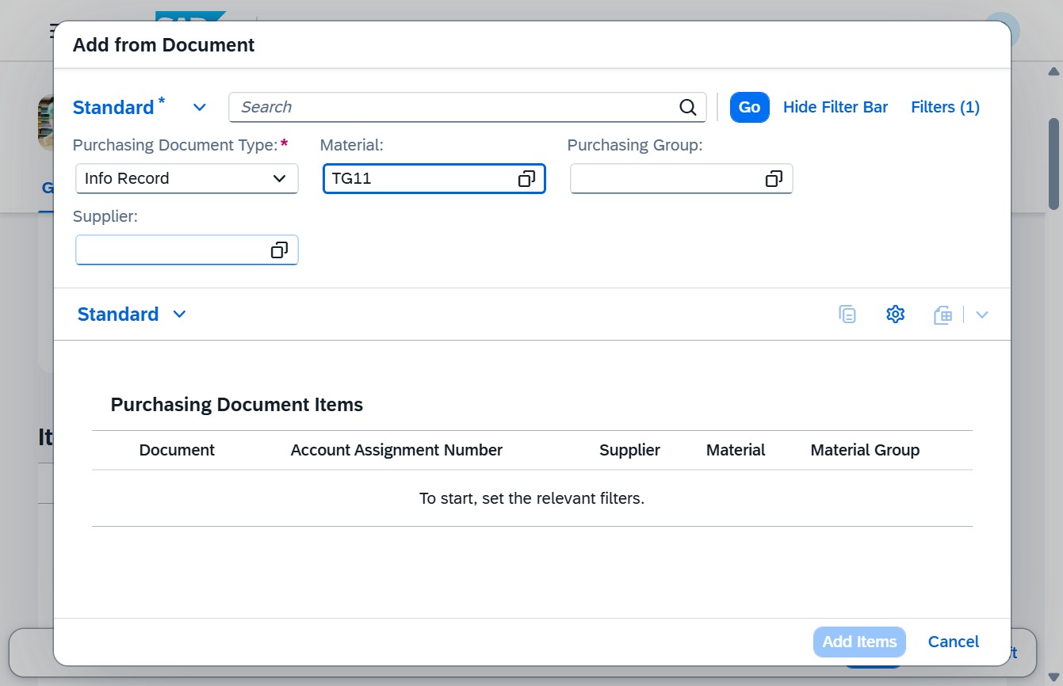Cancel the Add from Document dialog
The height and width of the screenshot is (686, 1063).
[x=954, y=642]
